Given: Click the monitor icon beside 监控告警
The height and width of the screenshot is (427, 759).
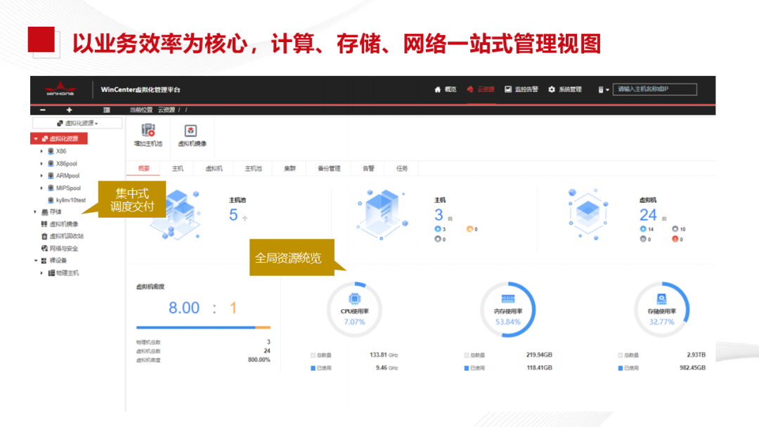Looking at the screenshot, I should (508, 89).
